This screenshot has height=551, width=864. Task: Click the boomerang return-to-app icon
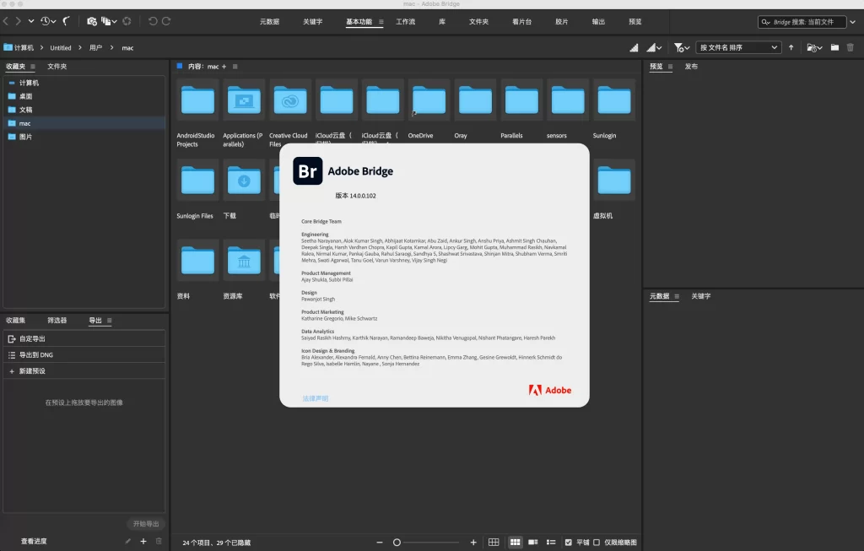67,20
